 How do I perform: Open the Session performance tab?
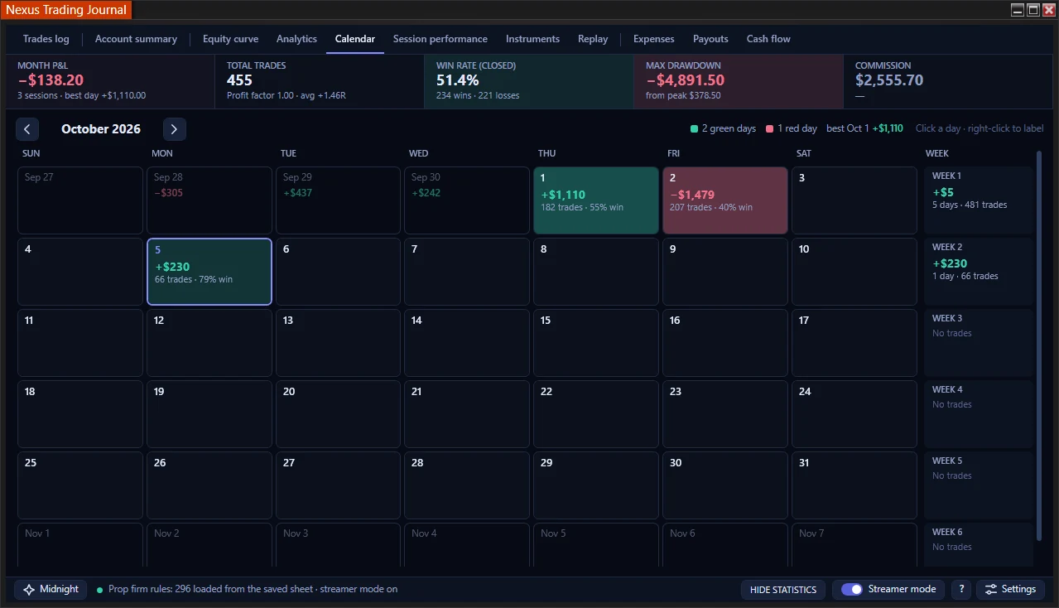click(x=440, y=39)
